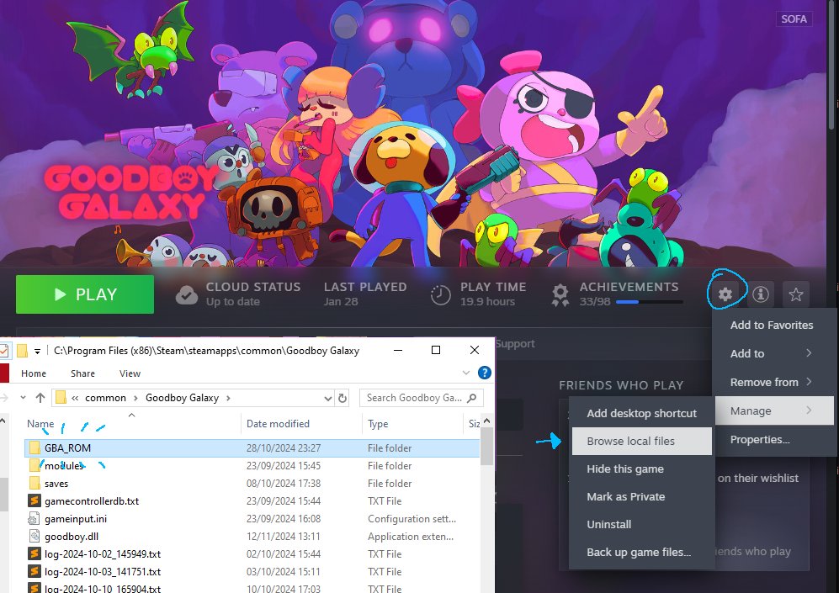Select the GBA_ROM folder name

point(67,447)
